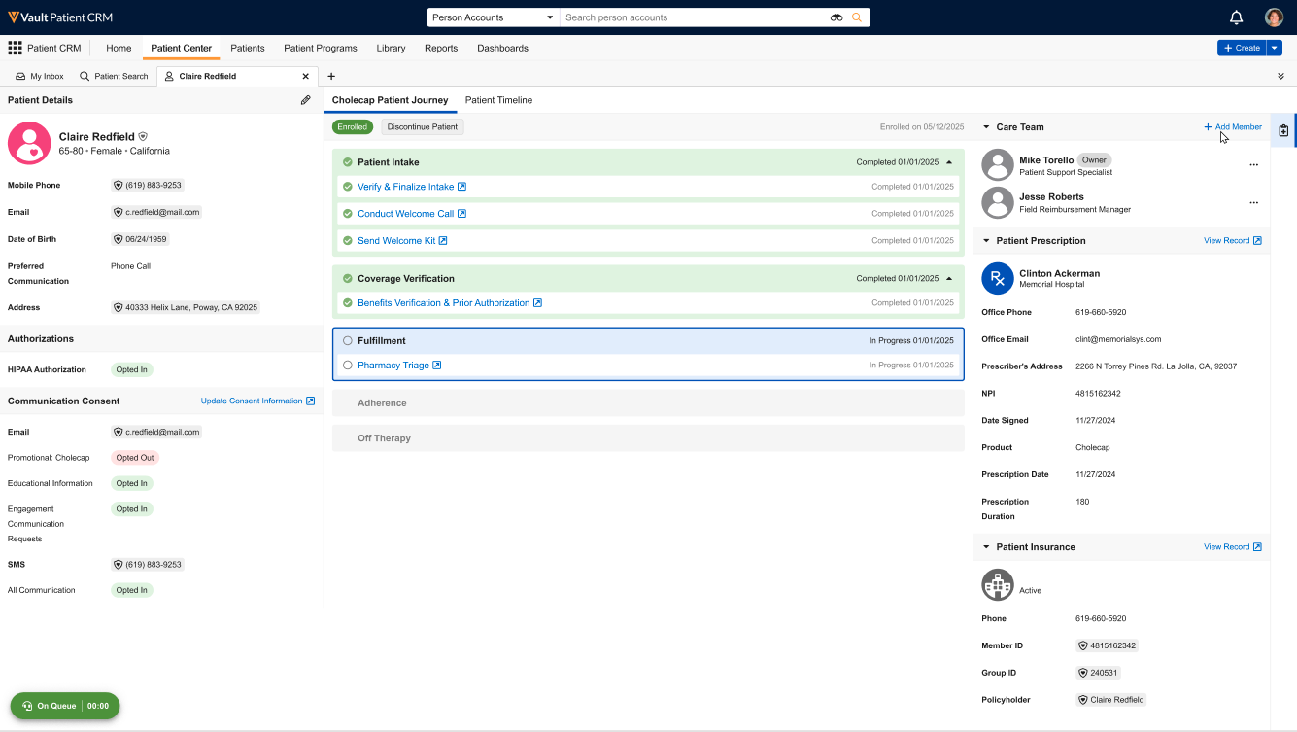This screenshot has height=732, width=1297.
Task: Click the Verify & Finalize Intake checkmark
Action: (x=348, y=187)
